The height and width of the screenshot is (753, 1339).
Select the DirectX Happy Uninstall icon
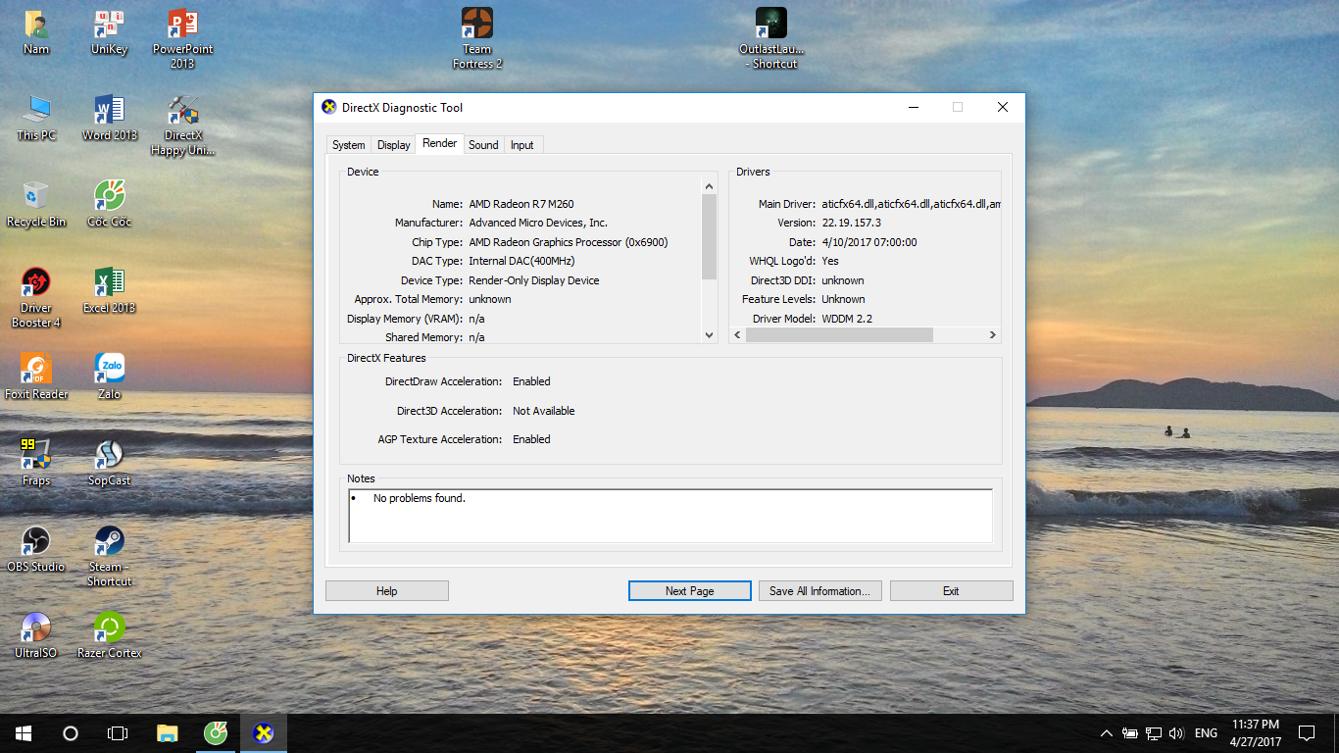click(x=182, y=125)
